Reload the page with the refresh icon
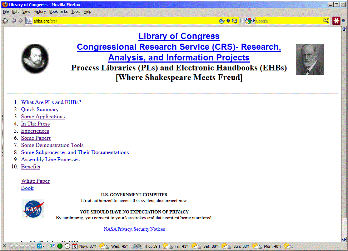The image size is (348, 251). tap(235, 21)
